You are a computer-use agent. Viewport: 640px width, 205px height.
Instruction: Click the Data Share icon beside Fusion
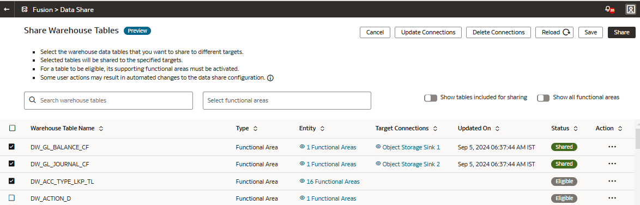[25, 9]
